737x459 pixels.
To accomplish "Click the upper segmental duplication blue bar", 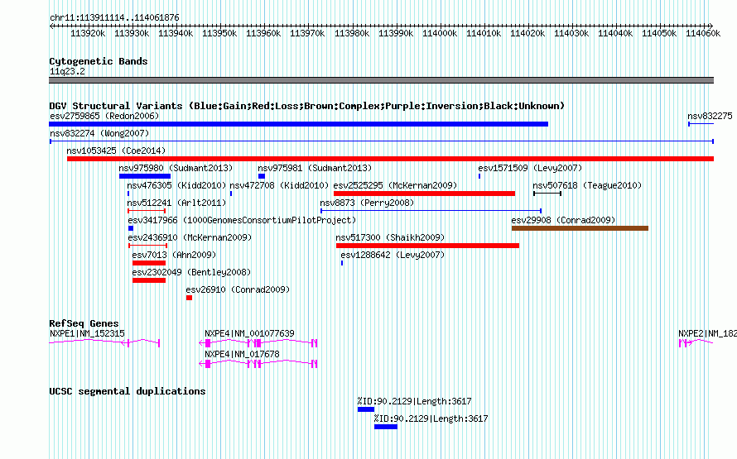I will [x=366, y=409].
